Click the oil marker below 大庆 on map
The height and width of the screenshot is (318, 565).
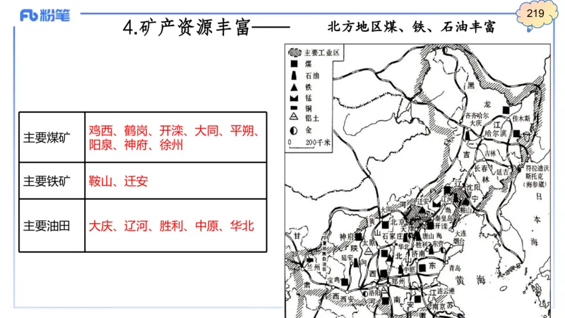(468, 135)
